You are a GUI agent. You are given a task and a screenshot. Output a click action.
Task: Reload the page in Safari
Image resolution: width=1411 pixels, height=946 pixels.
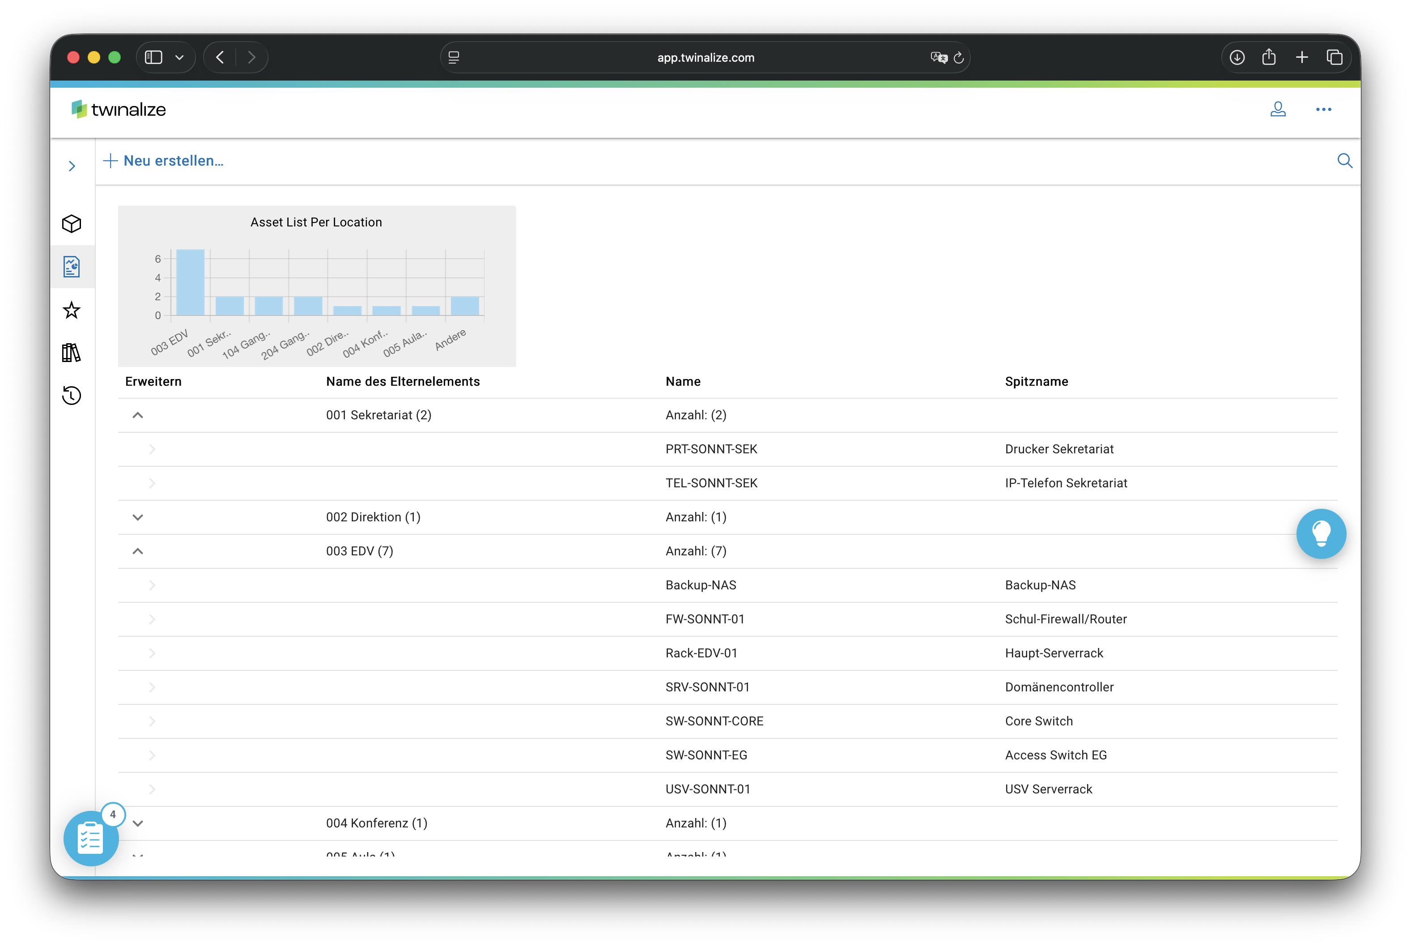(959, 58)
